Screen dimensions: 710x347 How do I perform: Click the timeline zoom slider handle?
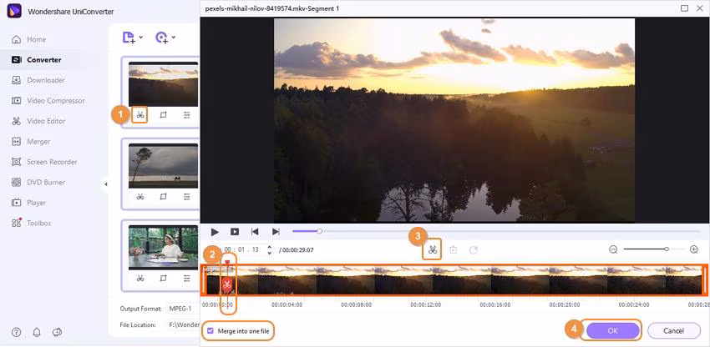667,249
